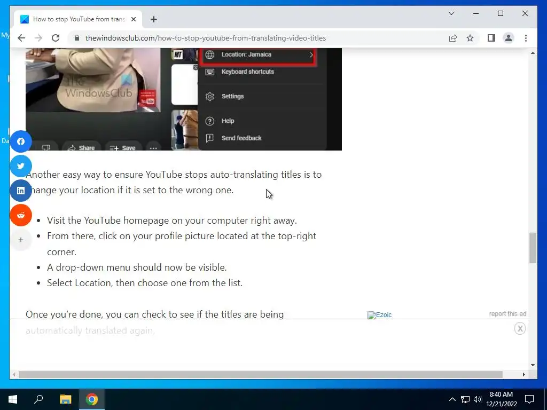View site security lock information
Viewport: 547px width, 410px height.
[77, 38]
